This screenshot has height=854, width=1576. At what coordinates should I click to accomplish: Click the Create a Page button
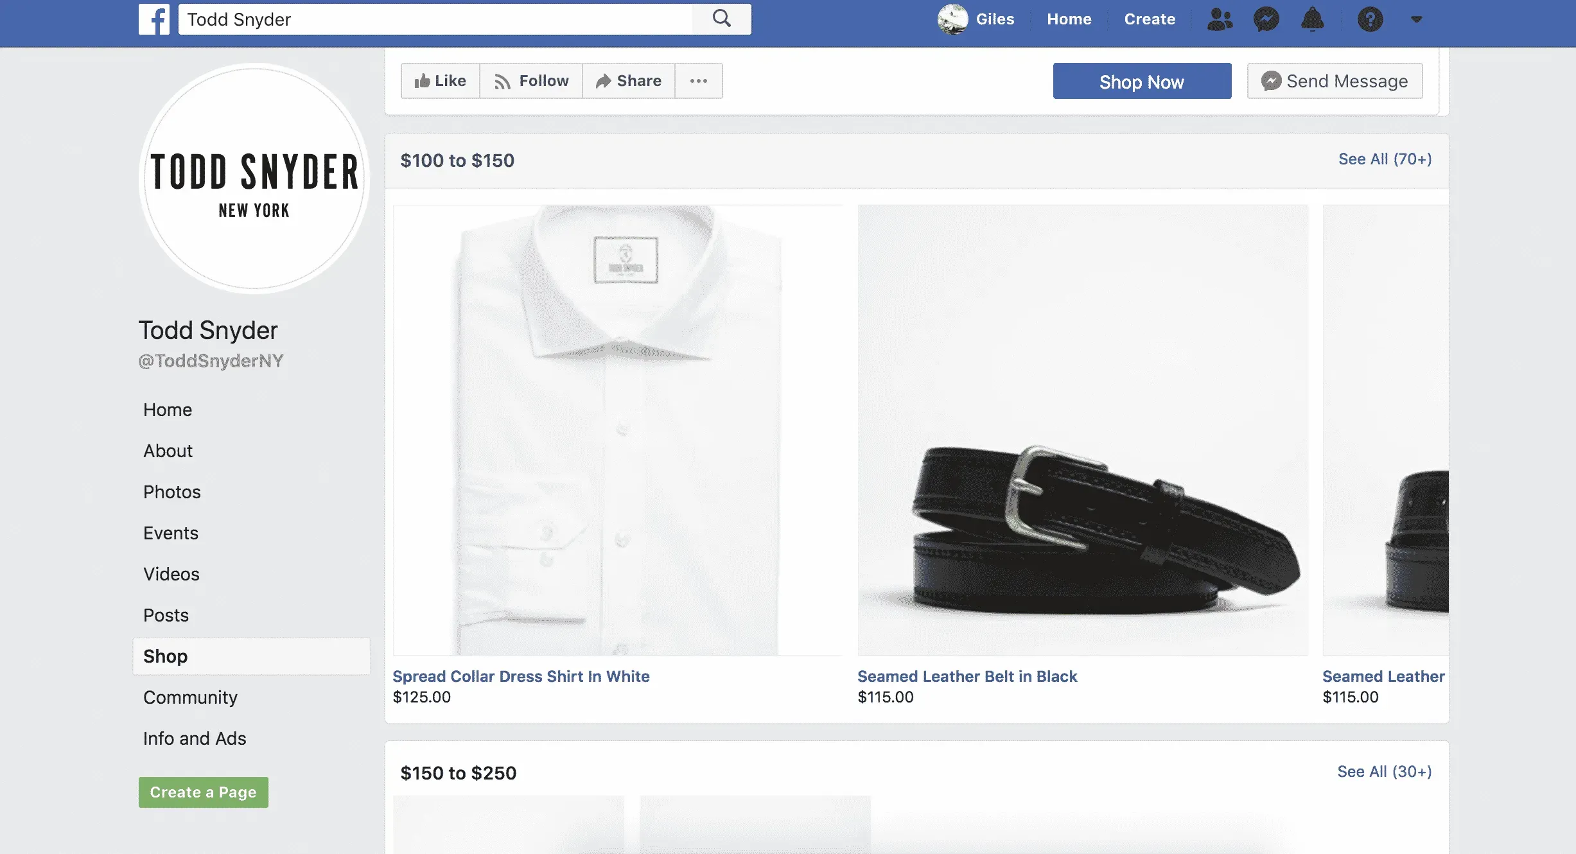click(203, 792)
